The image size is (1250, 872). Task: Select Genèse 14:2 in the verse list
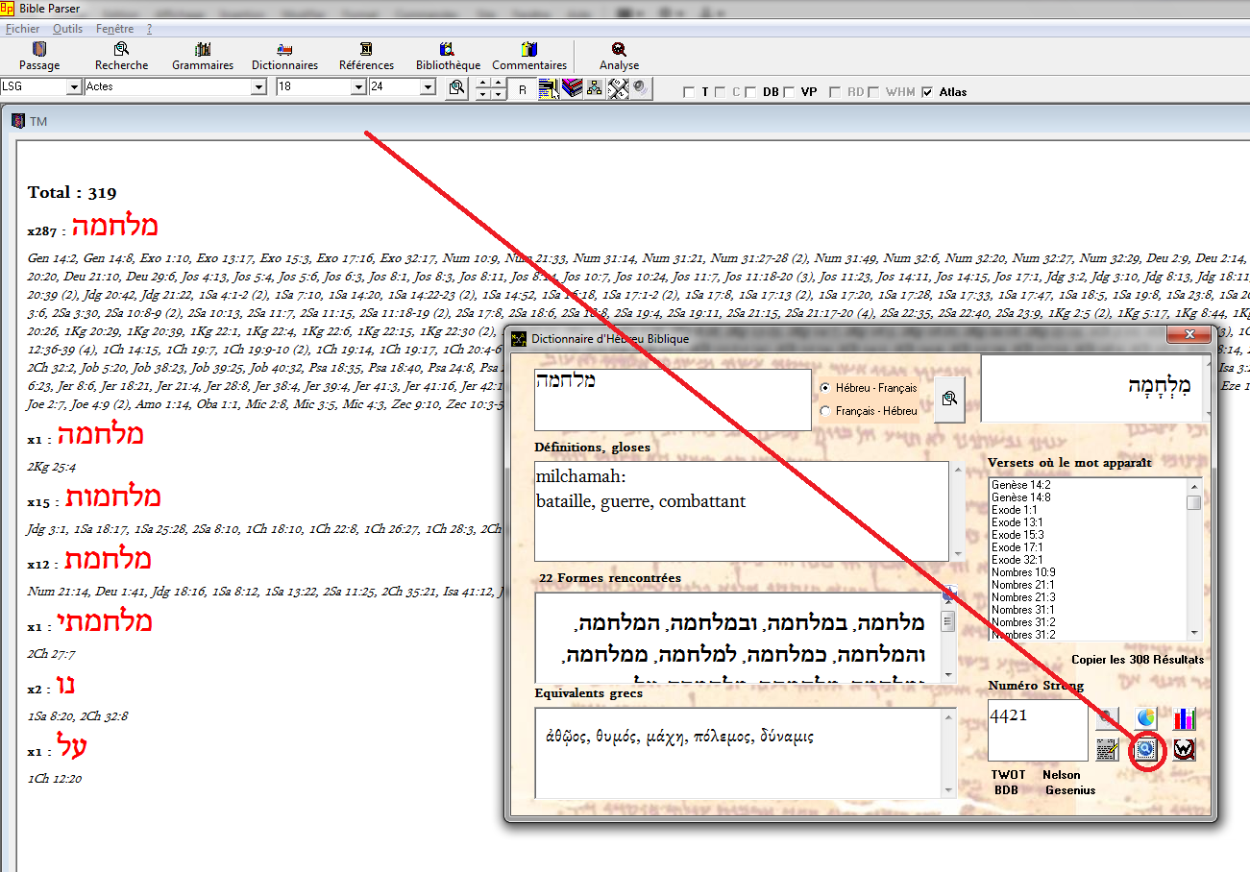pyautogui.click(x=1021, y=485)
